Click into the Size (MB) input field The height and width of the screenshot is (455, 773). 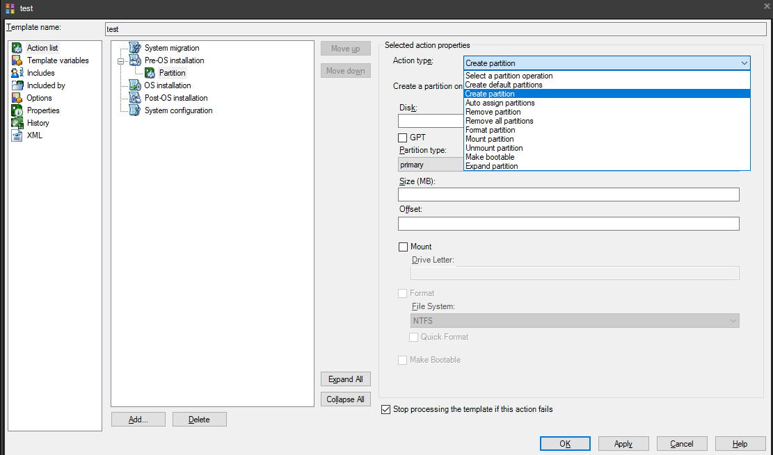coord(568,195)
